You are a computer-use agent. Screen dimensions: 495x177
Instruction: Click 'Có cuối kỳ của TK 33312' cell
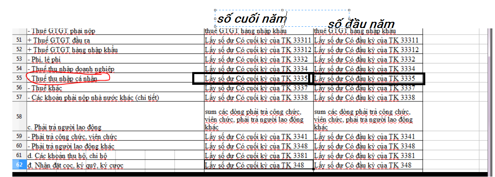tap(259, 49)
